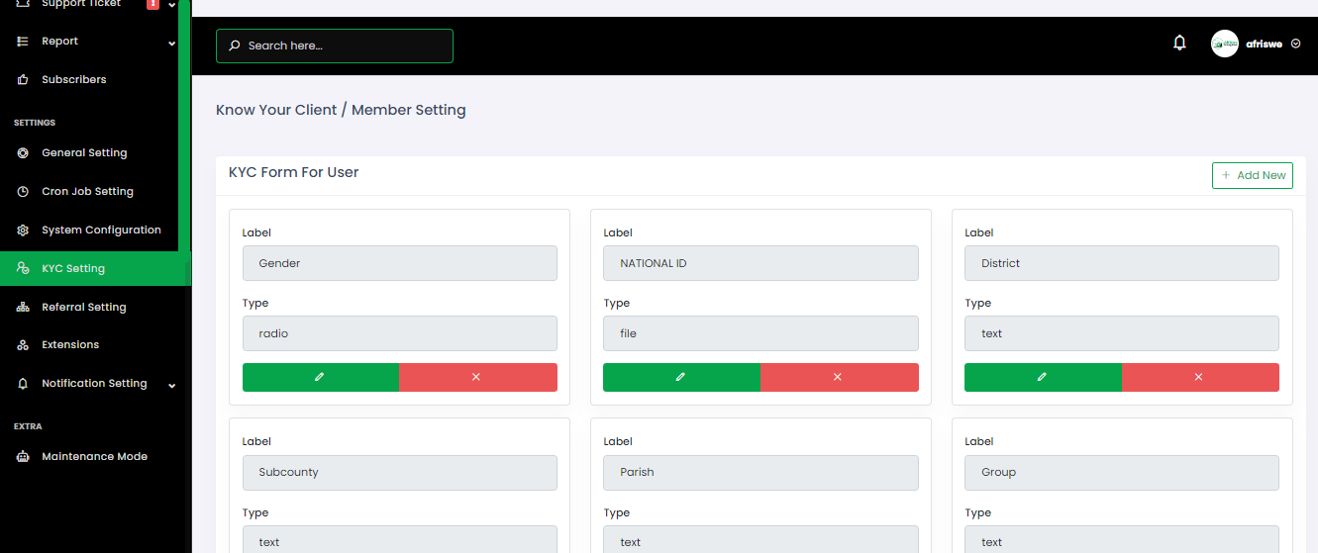Click the KYC Setting user icon
The width and height of the screenshot is (1318, 553).
(23, 268)
